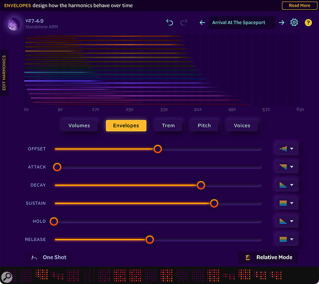The height and width of the screenshot is (284, 319).
Task: Click the 1s time label
Action: coord(26,109)
